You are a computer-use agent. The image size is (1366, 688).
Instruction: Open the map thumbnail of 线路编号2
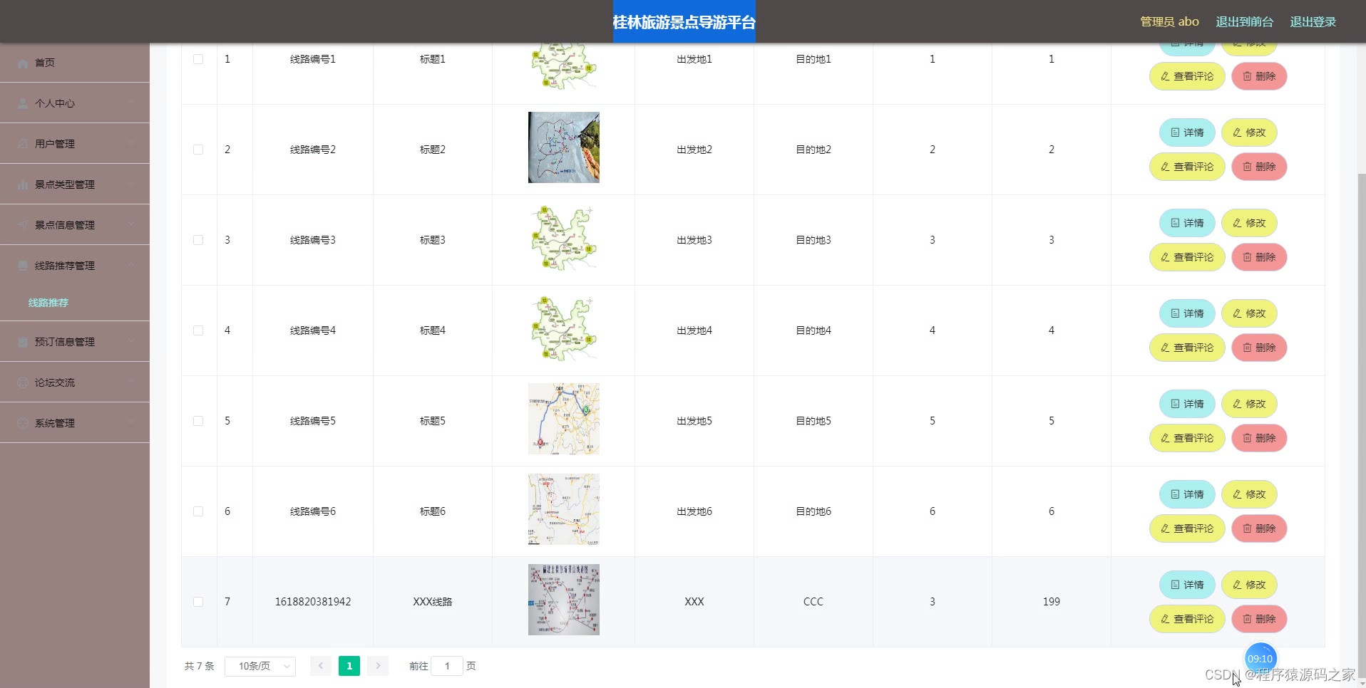point(563,147)
